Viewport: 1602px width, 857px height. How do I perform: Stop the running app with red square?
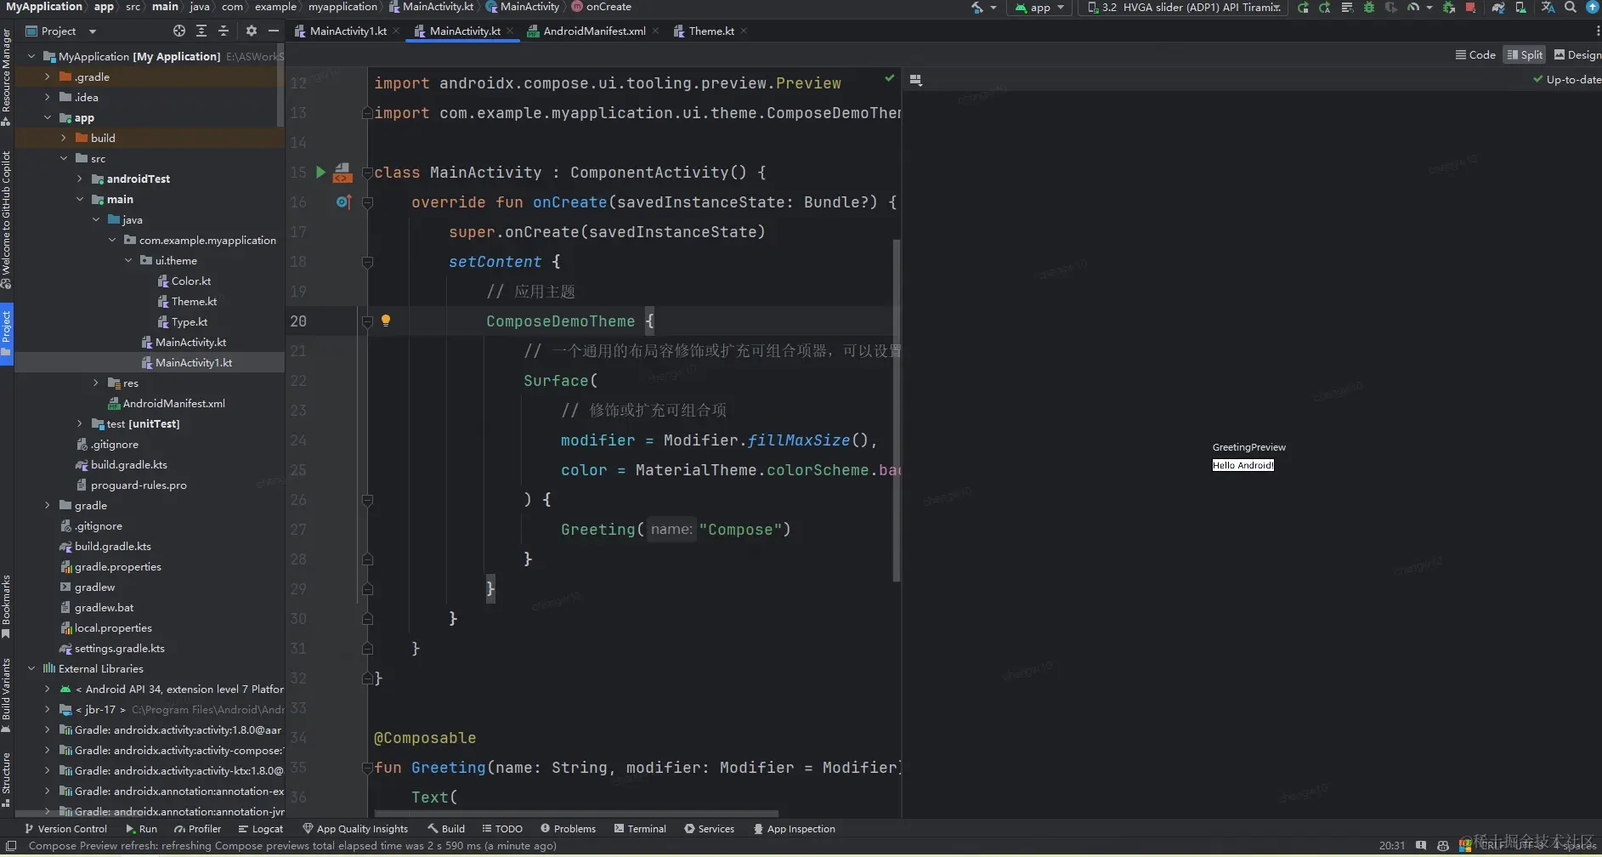(1470, 8)
